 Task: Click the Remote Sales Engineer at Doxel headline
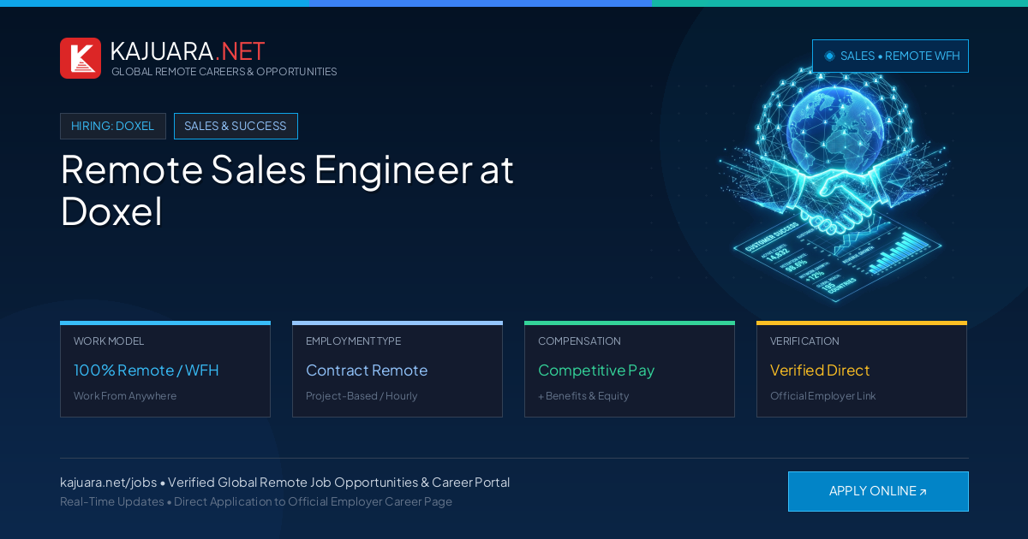point(287,190)
